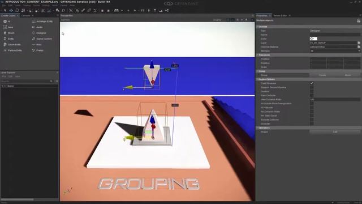Click the Color swatch in General section
Viewport: 362px width, 204px height.
313,39
